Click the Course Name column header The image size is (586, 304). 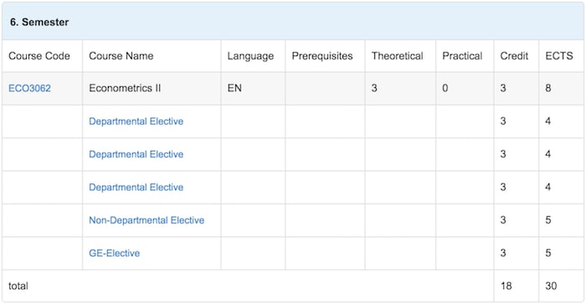(x=121, y=56)
